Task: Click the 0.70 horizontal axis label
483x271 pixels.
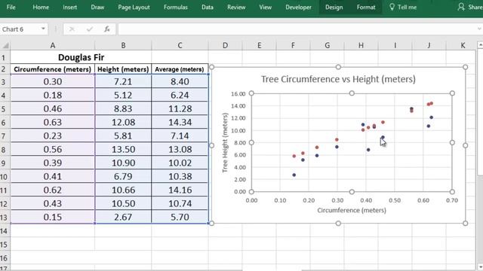Action: click(452, 200)
